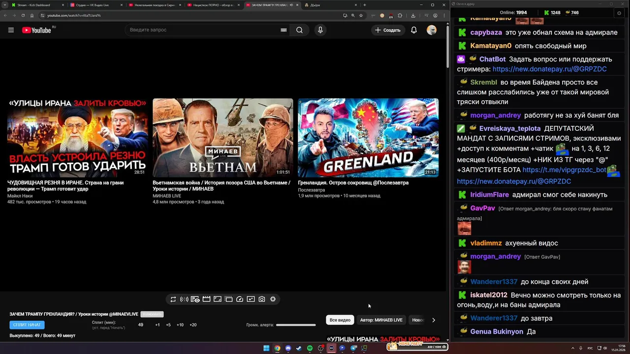
Task: Switch to the Дырa browser tab
Action: (x=330, y=5)
